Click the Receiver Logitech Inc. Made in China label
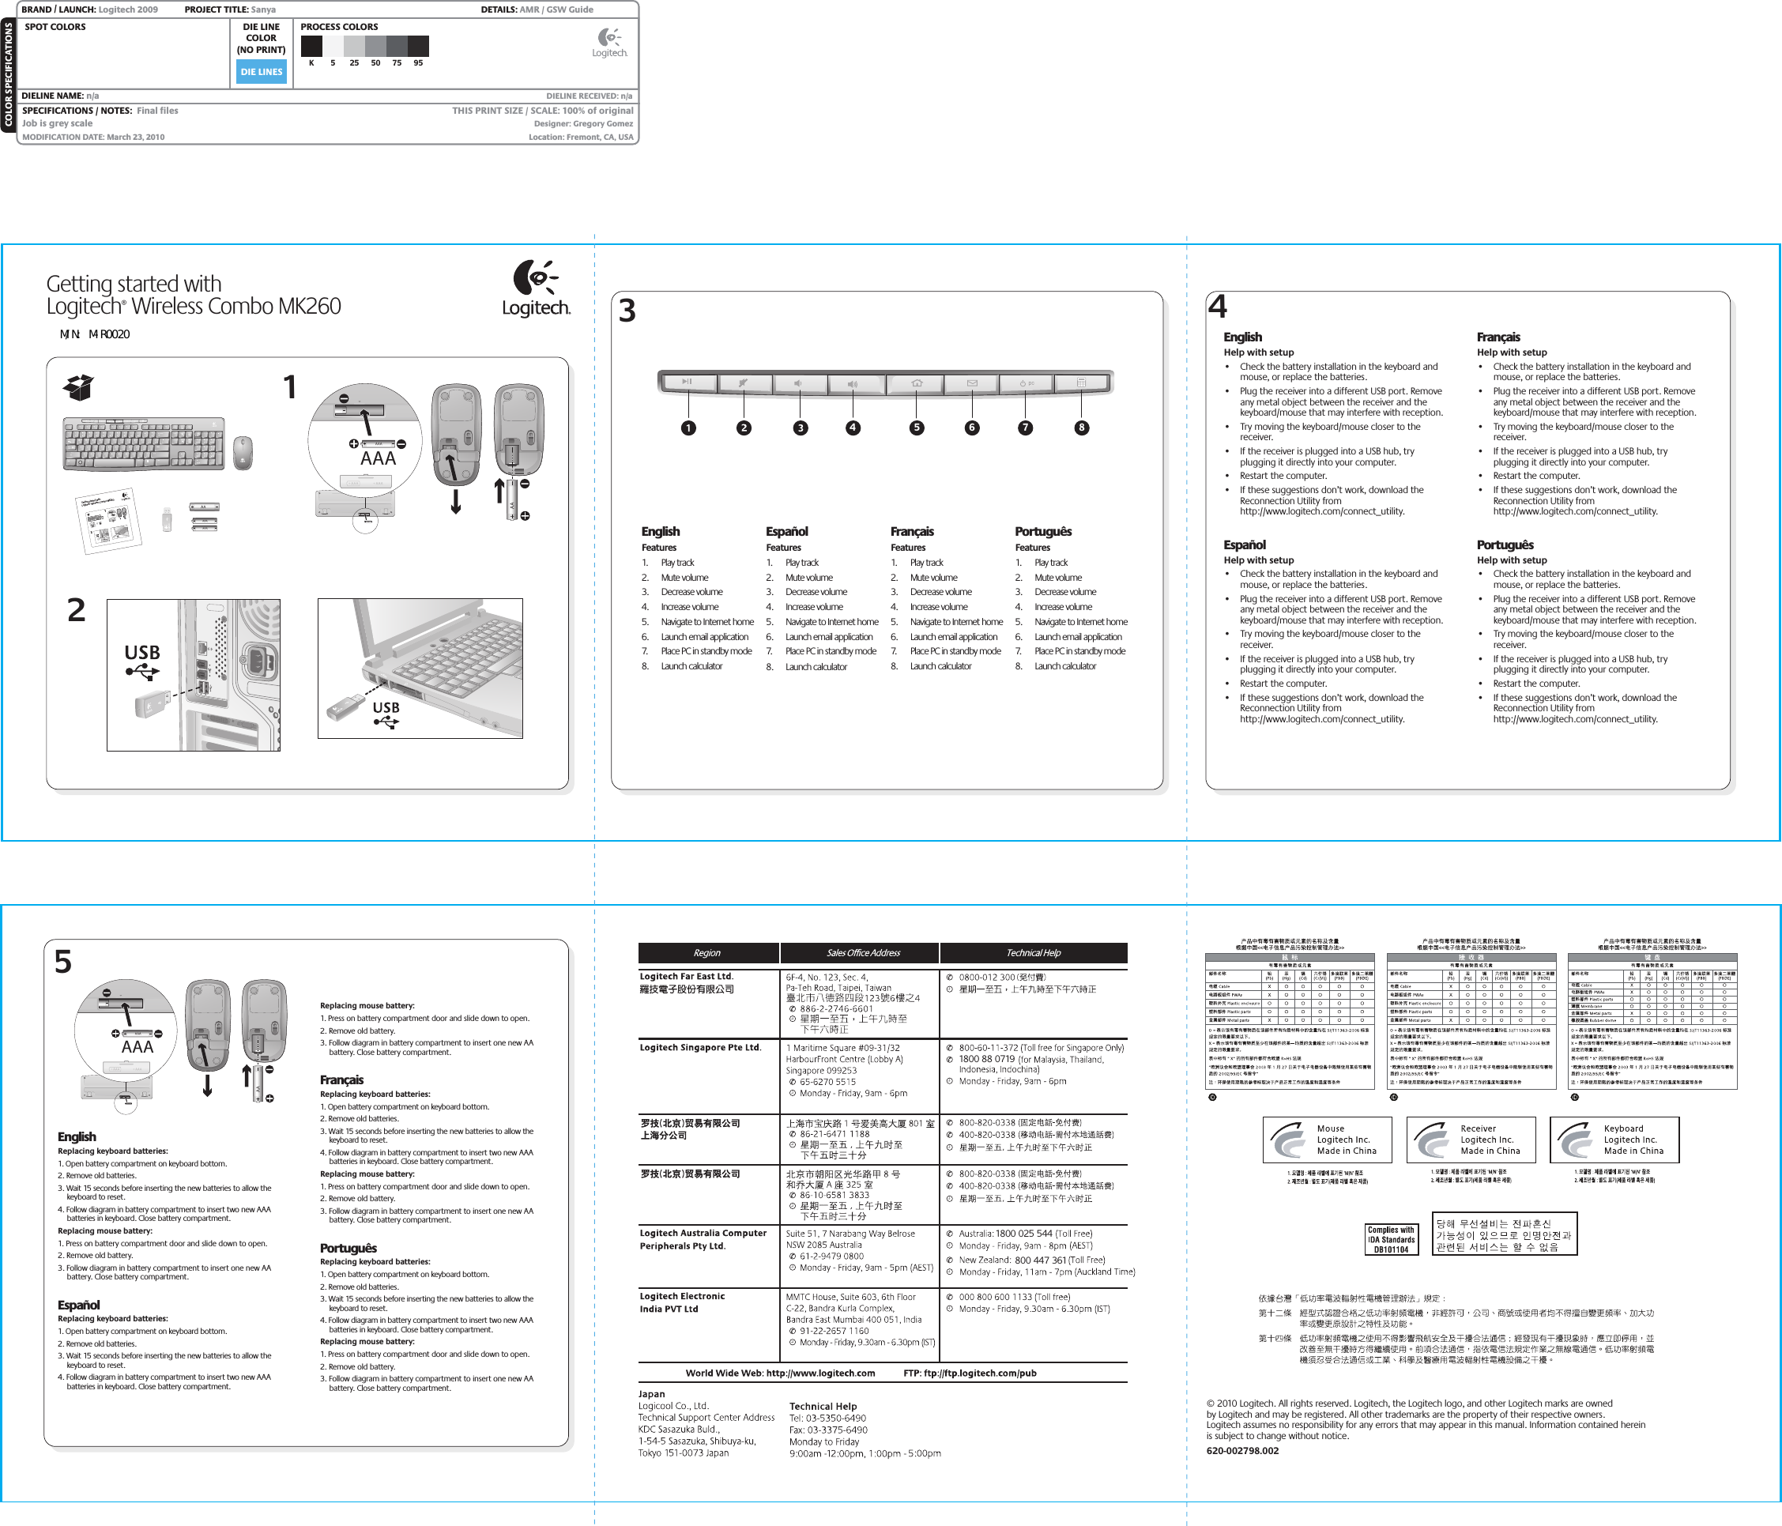1782x1526 pixels. (1471, 1140)
